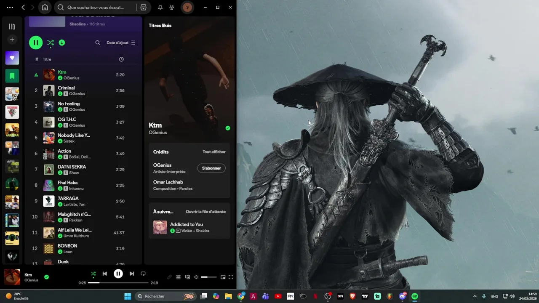Open Windows Start menu
539x303 pixels.
pos(128,296)
